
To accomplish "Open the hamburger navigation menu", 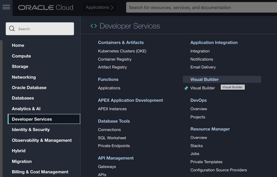I will click(6, 7).
